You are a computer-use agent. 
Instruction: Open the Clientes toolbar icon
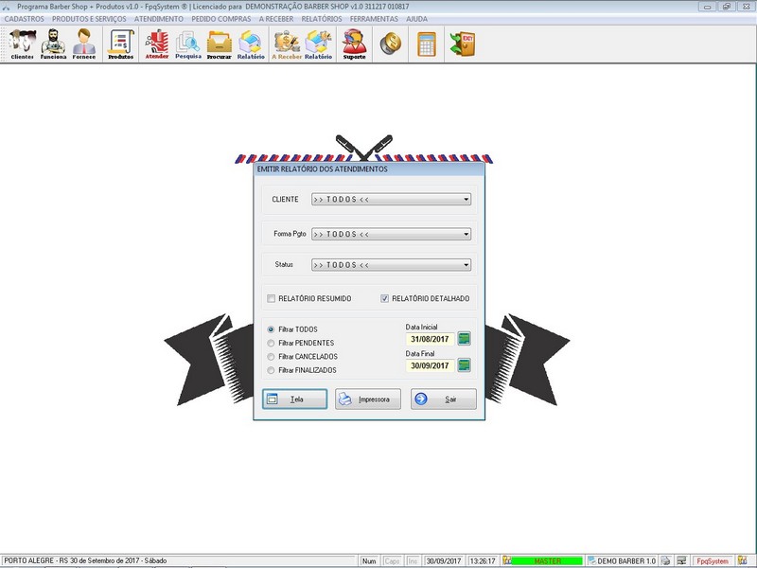pyautogui.click(x=23, y=44)
